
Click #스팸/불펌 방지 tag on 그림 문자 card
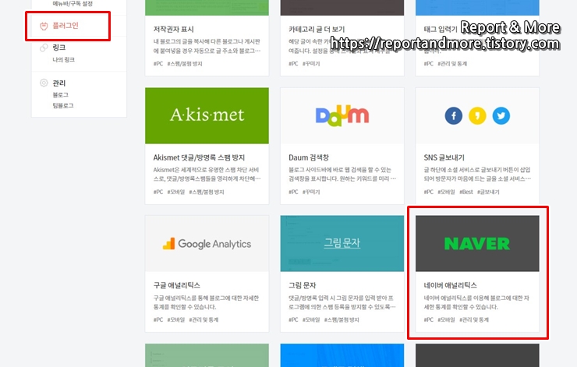(342, 320)
